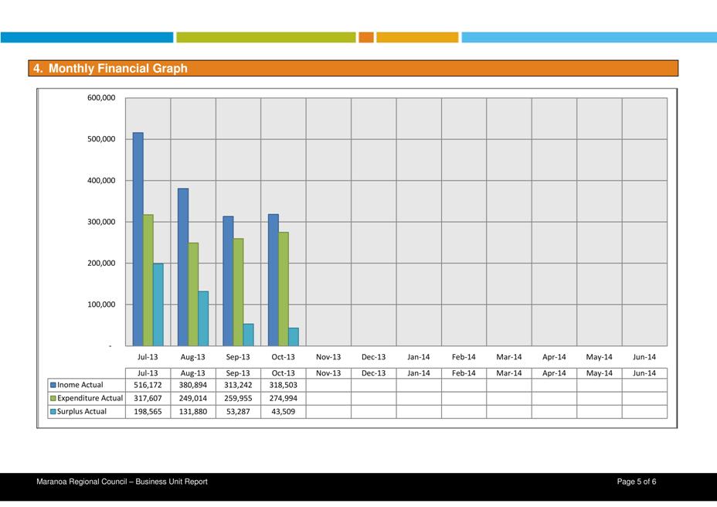Select the Oct-13 teal surplus bar
This screenshot has width=717, height=507.
click(x=294, y=337)
